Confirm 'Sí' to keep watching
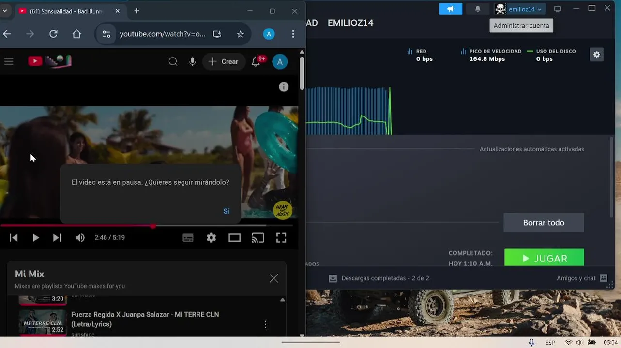Viewport: 621px width, 348px height. [226, 211]
